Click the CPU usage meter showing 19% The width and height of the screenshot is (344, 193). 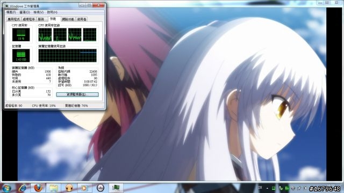point(21,34)
